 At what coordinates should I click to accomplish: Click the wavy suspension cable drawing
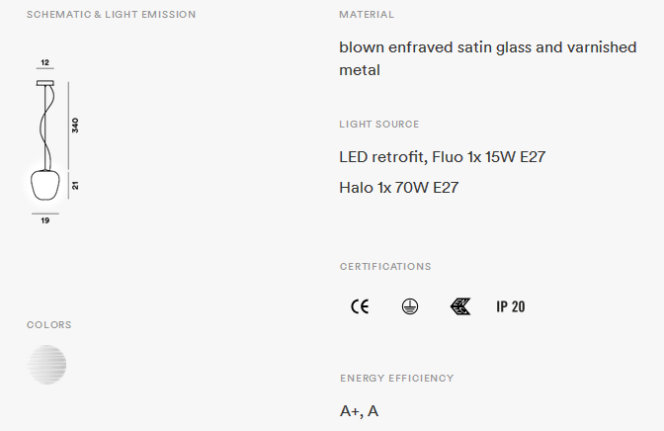coord(47,128)
